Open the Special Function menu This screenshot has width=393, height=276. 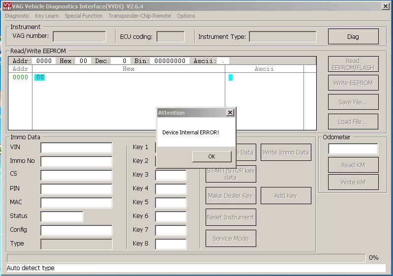[84, 16]
